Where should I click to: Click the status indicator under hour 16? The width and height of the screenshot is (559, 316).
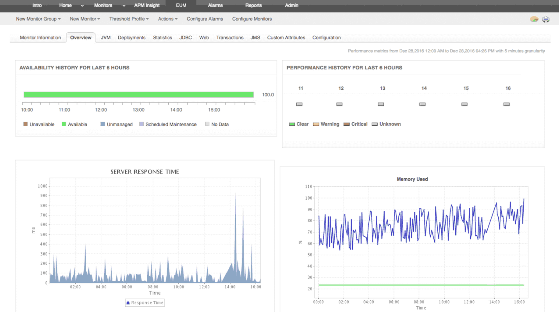pyautogui.click(x=506, y=104)
